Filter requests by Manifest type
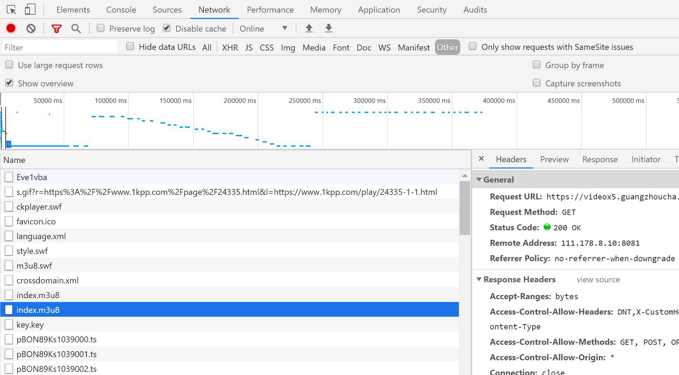This screenshot has width=679, height=375. click(414, 47)
